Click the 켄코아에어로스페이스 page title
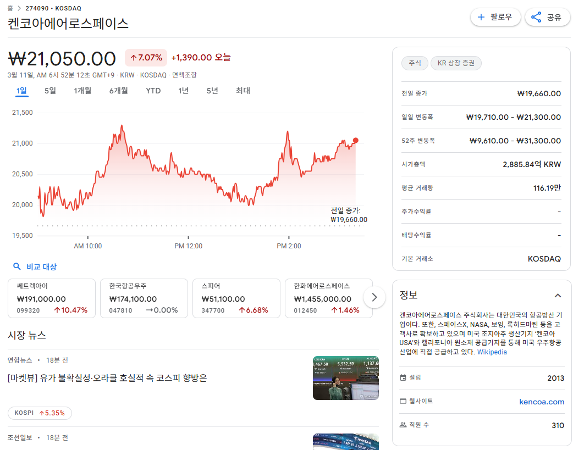 point(68,24)
